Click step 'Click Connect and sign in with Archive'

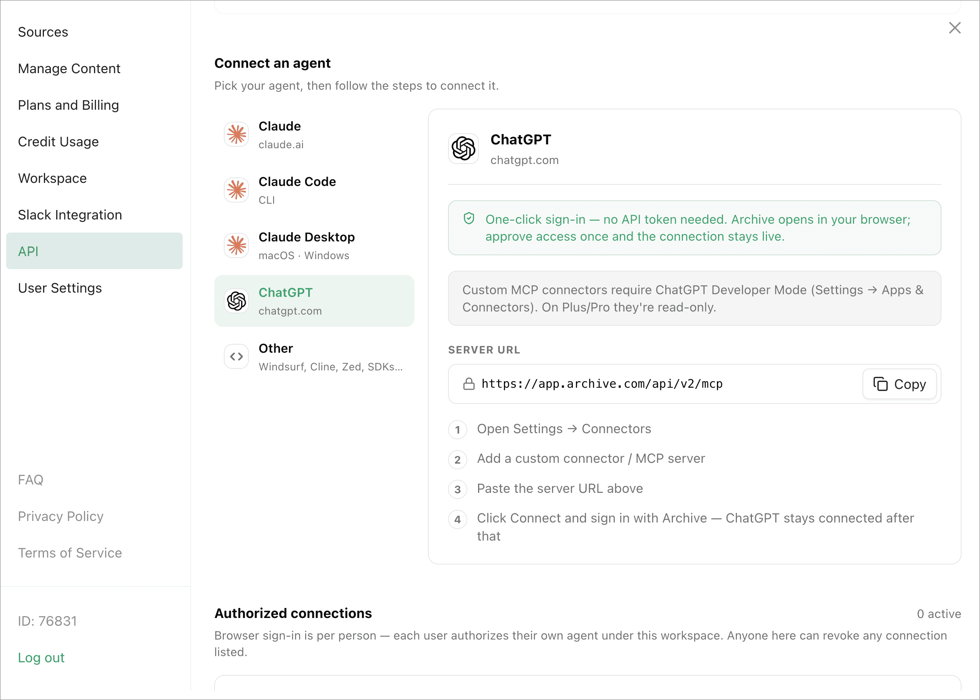click(x=695, y=527)
